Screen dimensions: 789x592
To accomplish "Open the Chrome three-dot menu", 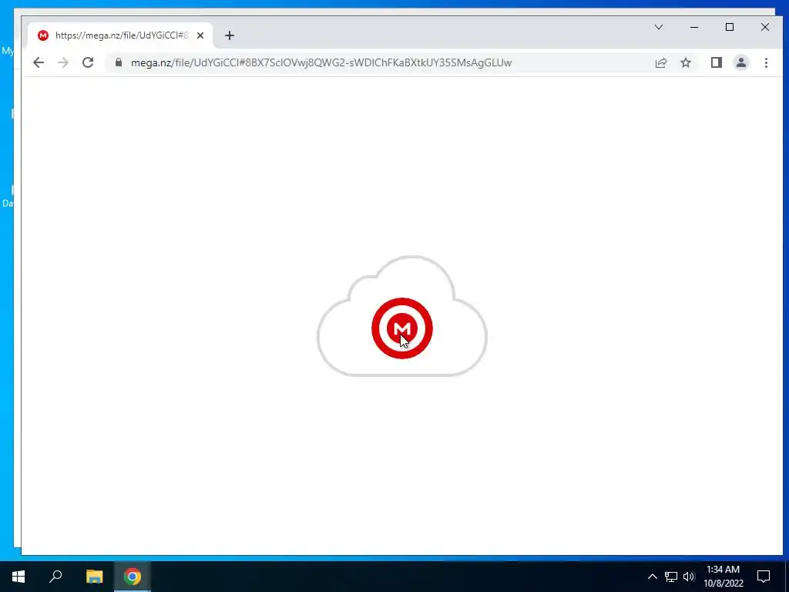I will point(766,62).
